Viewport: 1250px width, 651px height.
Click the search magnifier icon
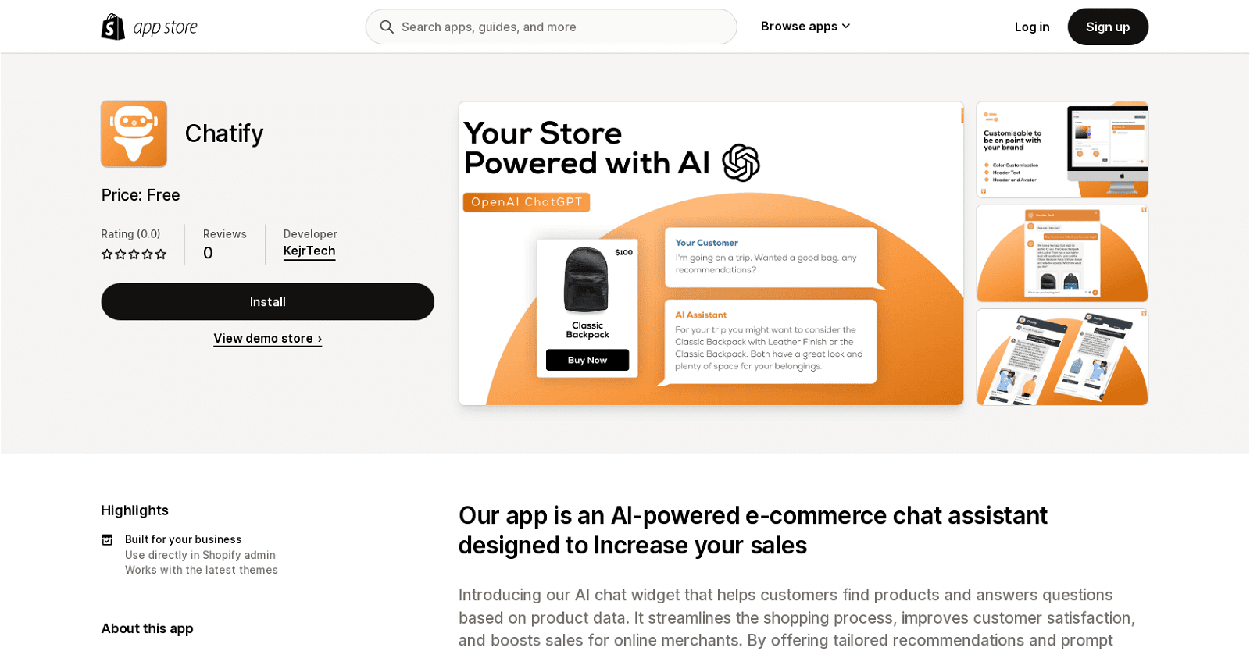(387, 27)
